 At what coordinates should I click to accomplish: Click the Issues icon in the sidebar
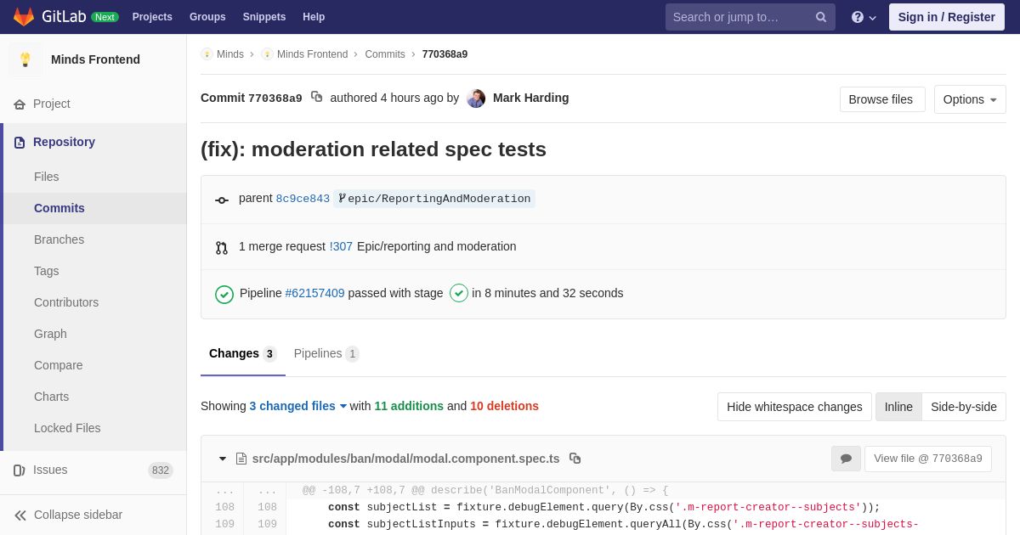point(20,470)
